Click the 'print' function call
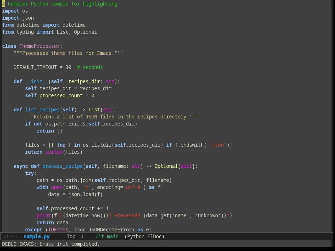 (x=44, y=216)
